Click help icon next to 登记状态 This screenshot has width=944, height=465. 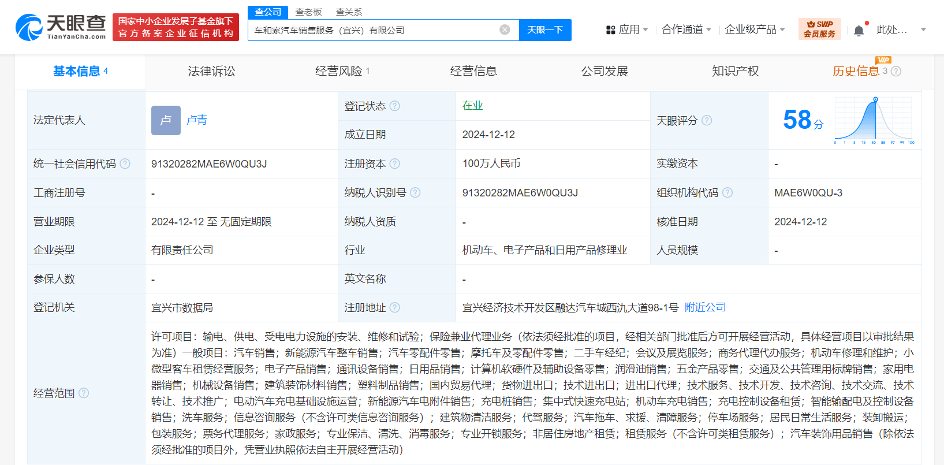[x=395, y=106]
